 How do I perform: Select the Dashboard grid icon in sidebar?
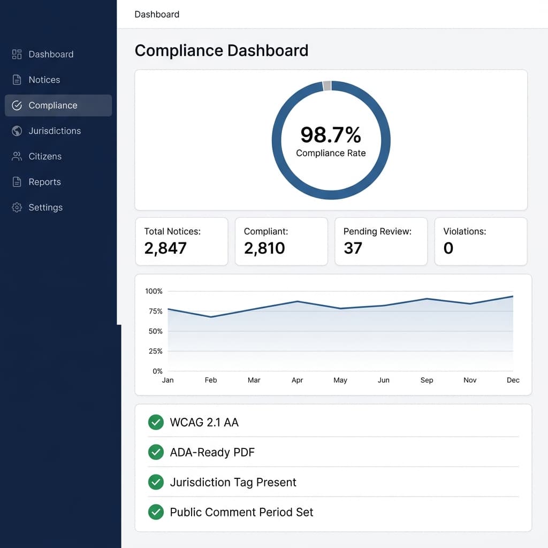16,54
